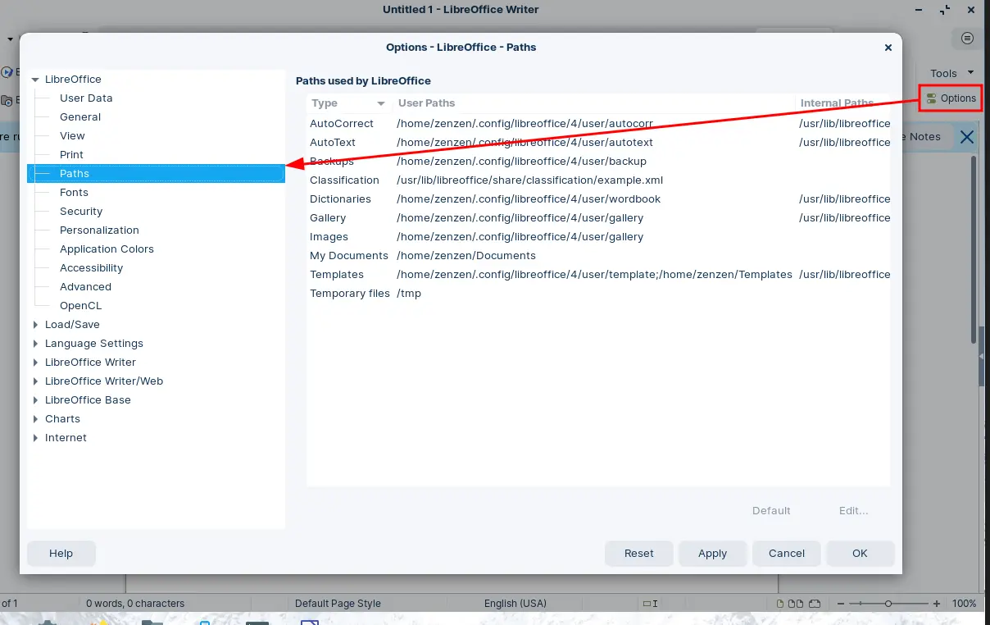Close the Options dialog with the X

tap(888, 48)
